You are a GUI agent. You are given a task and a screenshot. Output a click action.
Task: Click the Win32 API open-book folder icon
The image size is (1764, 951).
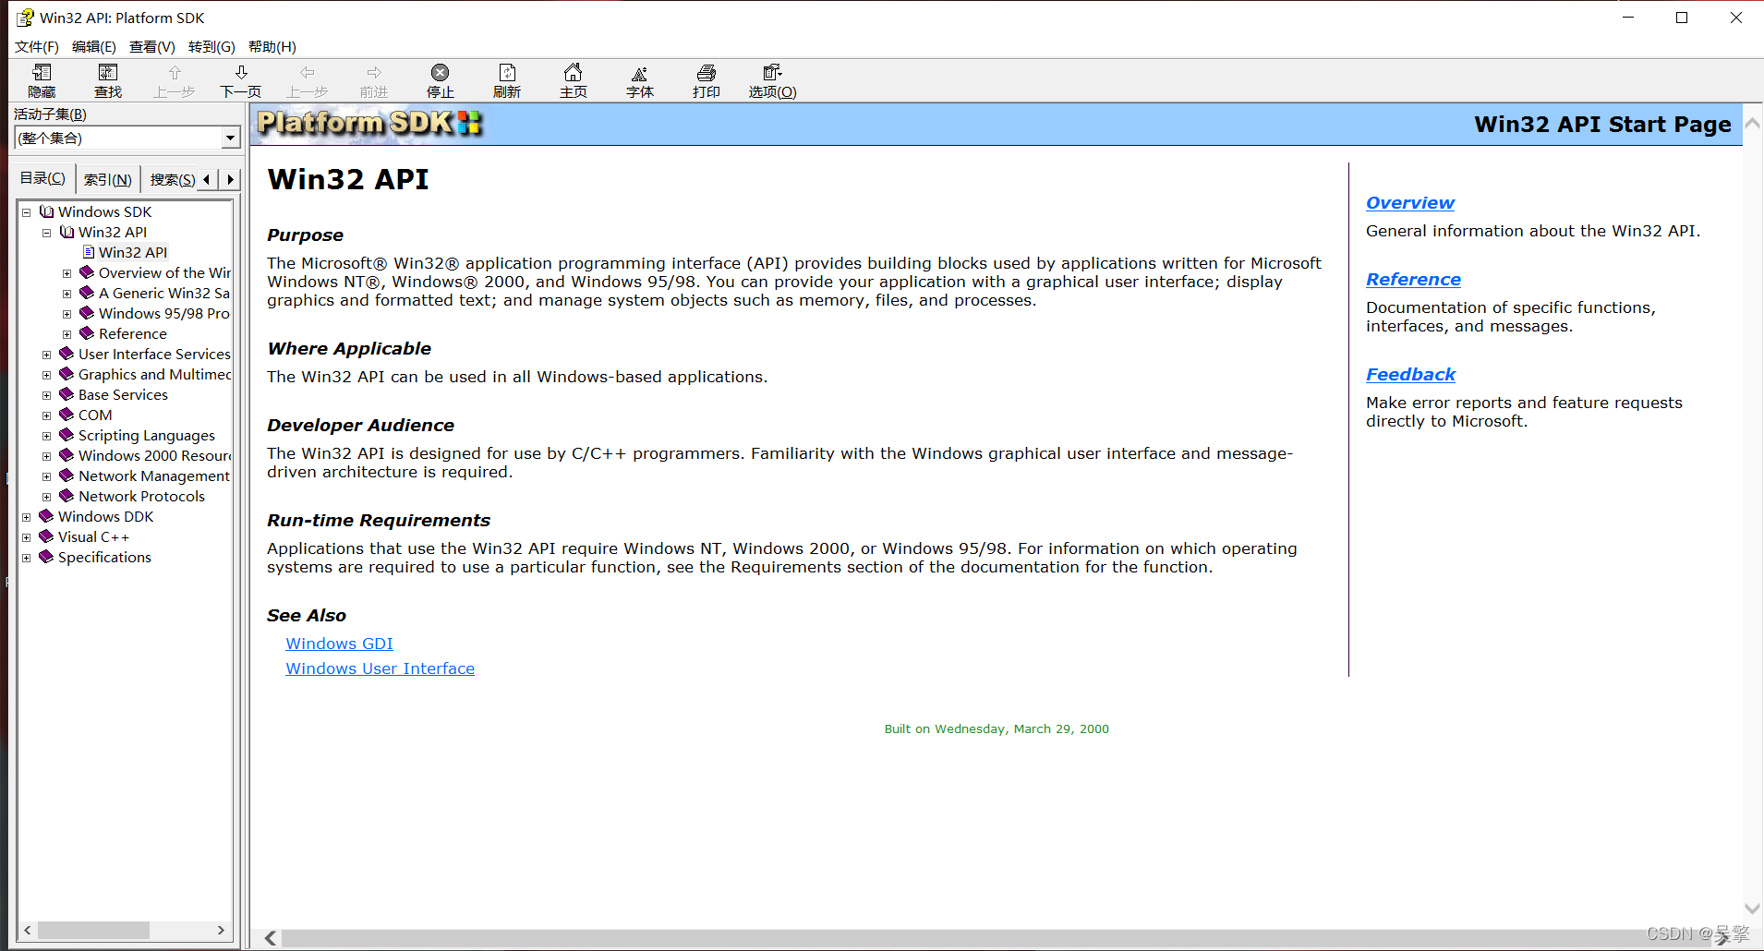click(x=67, y=232)
